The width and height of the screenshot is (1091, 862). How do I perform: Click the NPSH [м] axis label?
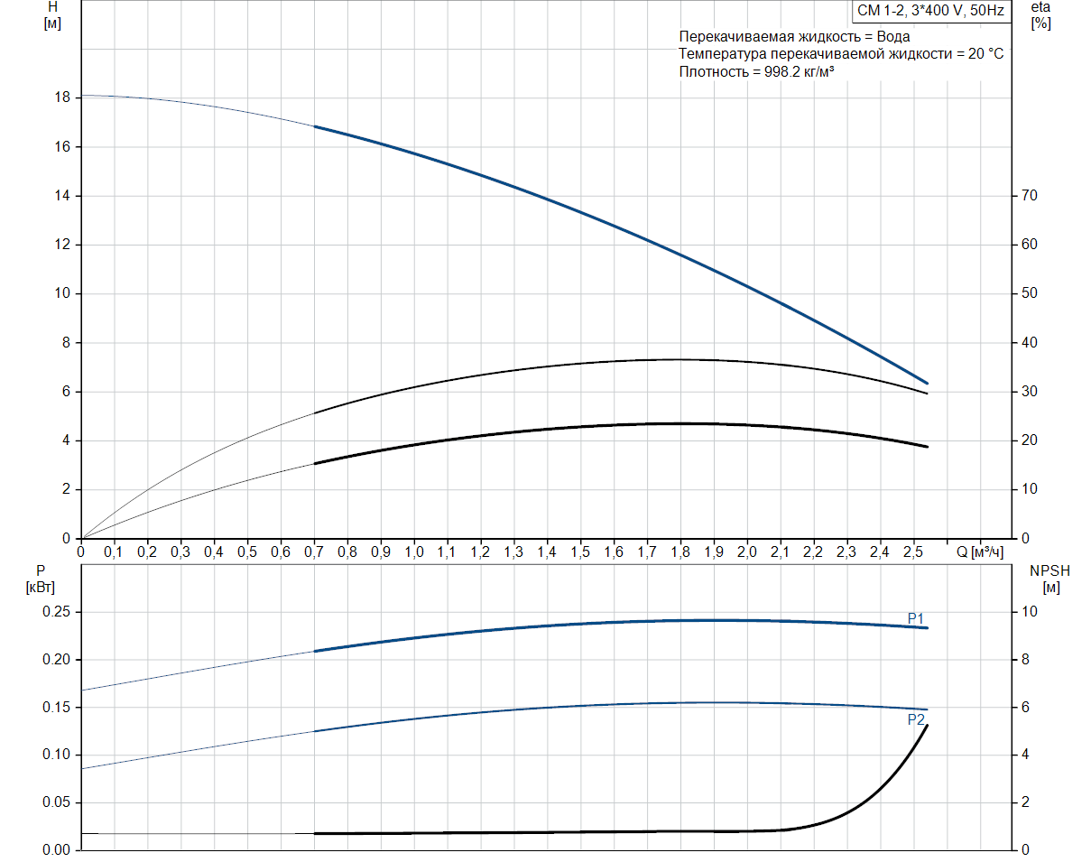[1050, 579]
